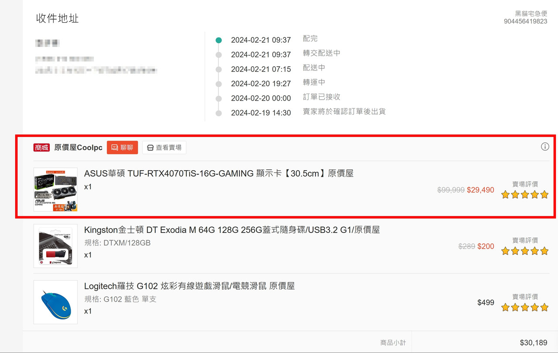Click the 訂單已接收 tracking entry
The width and height of the screenshot is (558, 353).
322,97
